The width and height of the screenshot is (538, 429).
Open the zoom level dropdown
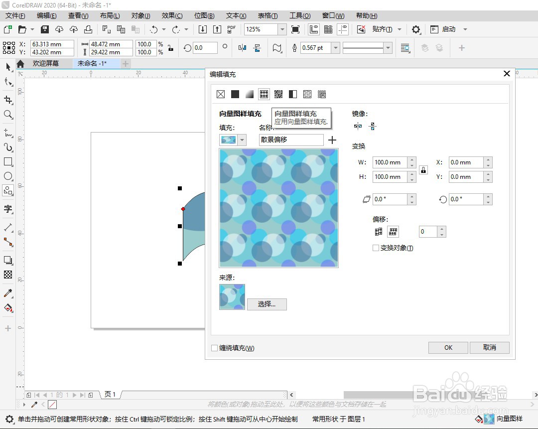tap(282, 29)
